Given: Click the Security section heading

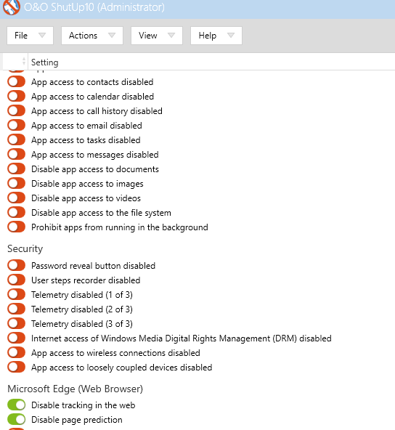Looking at the screenshot, I should coord(25,248).
